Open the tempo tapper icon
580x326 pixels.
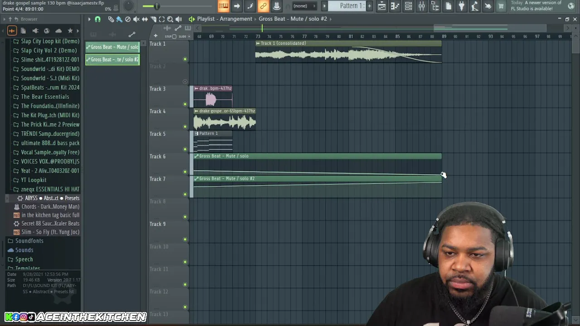[x=474, y=6]
